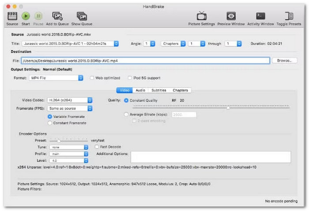The height and width of the screenshot is (211, 309).
Task: Click the Add to Queue icon
Action: click(x=57, y=16)
